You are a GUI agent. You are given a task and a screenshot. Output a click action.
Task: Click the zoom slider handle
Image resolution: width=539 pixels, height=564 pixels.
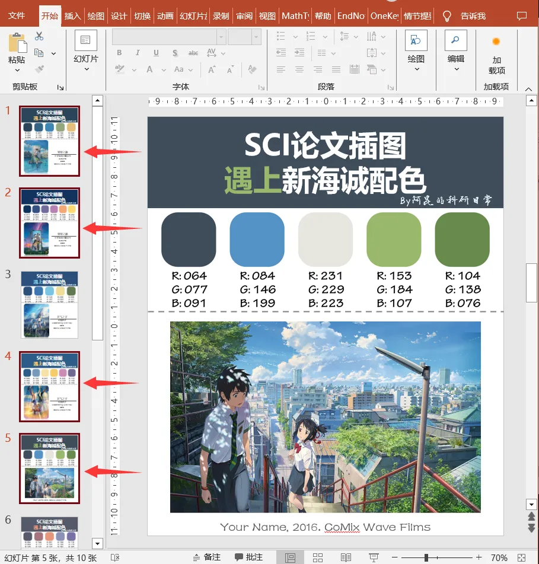426,557
